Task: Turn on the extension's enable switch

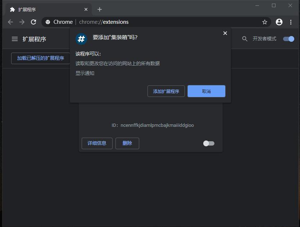Action: pos(208,143)
